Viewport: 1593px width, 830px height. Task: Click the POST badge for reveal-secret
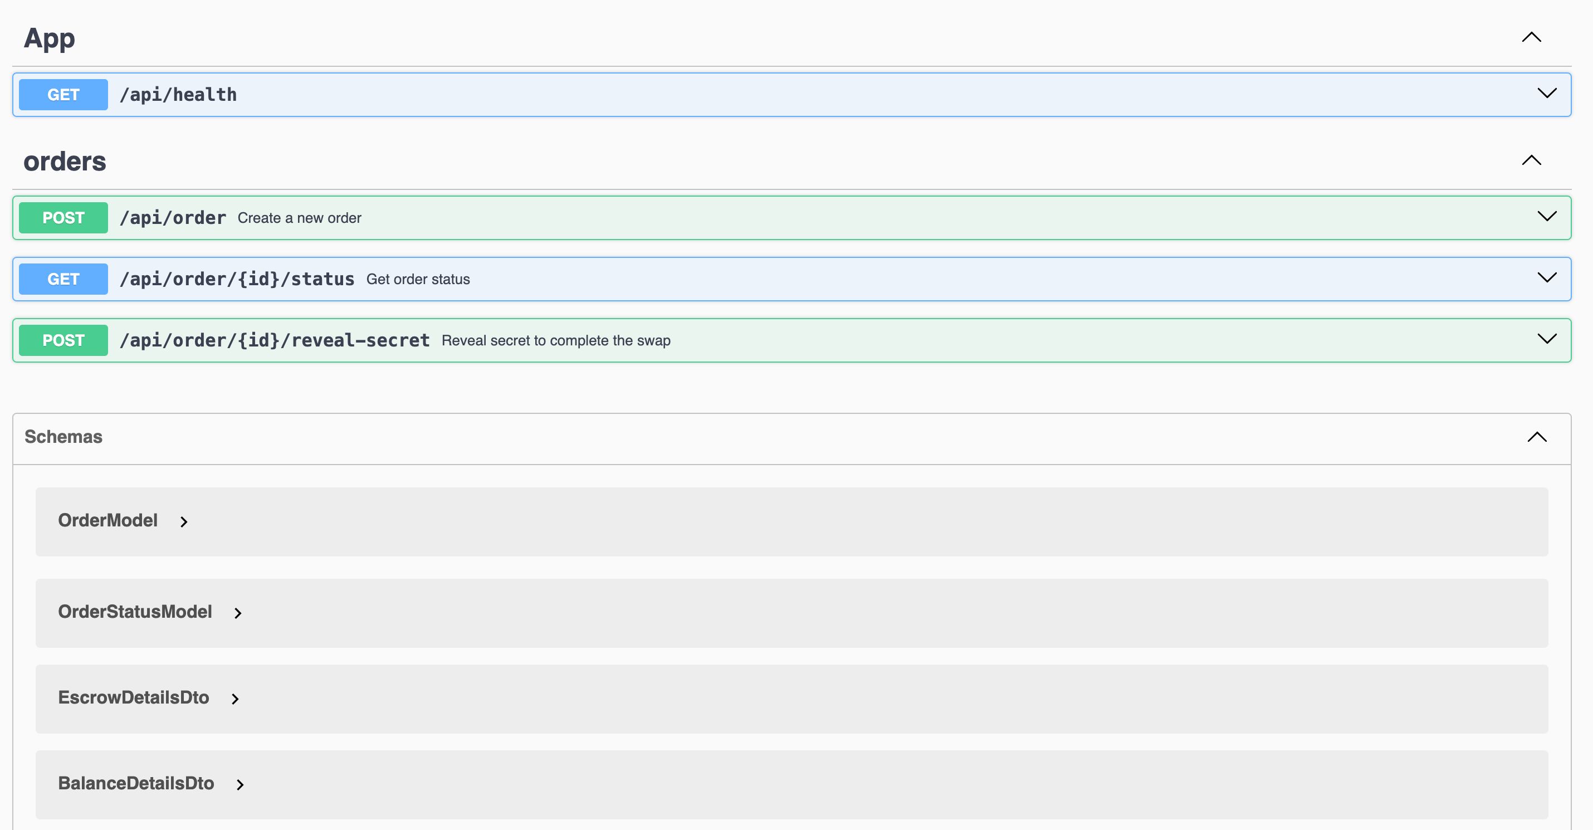(63, 340)
